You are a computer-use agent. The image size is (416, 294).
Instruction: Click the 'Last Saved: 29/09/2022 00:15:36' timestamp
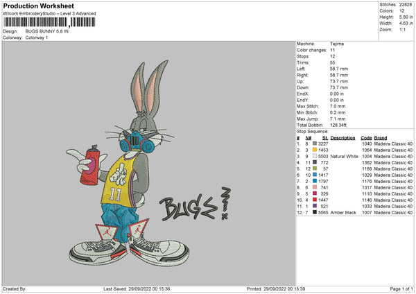coord(137,288)
